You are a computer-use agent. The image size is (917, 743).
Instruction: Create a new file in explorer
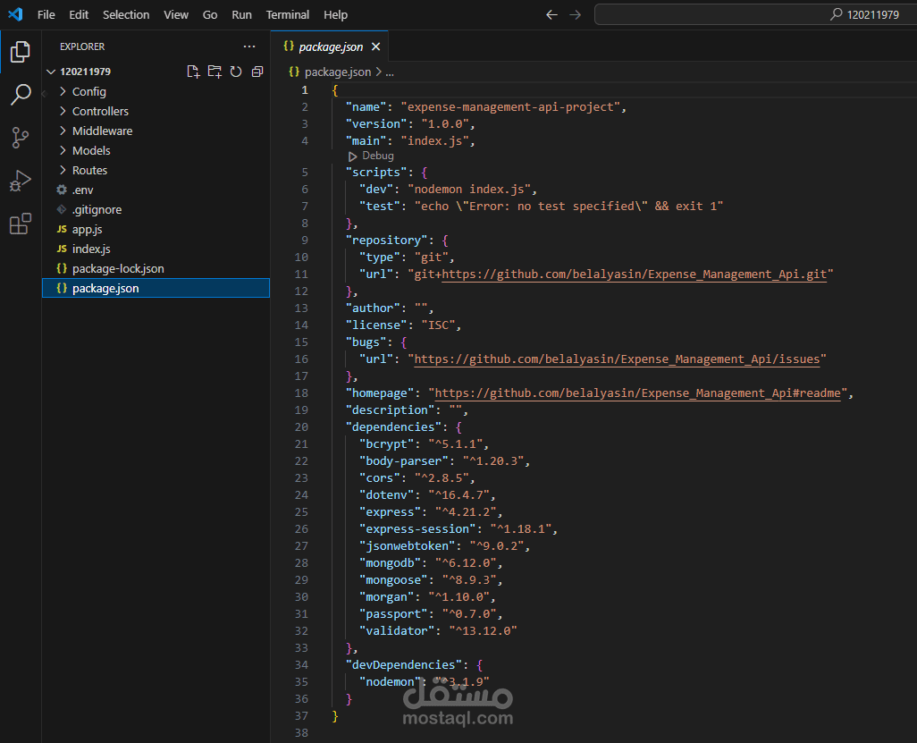click(193, 72)
